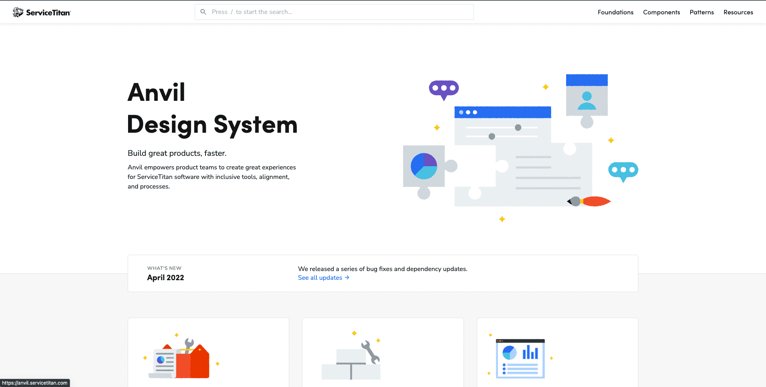Screen dimensions: 766x387
Task: Open the Resources menu
Action: (x=738, y=12)
